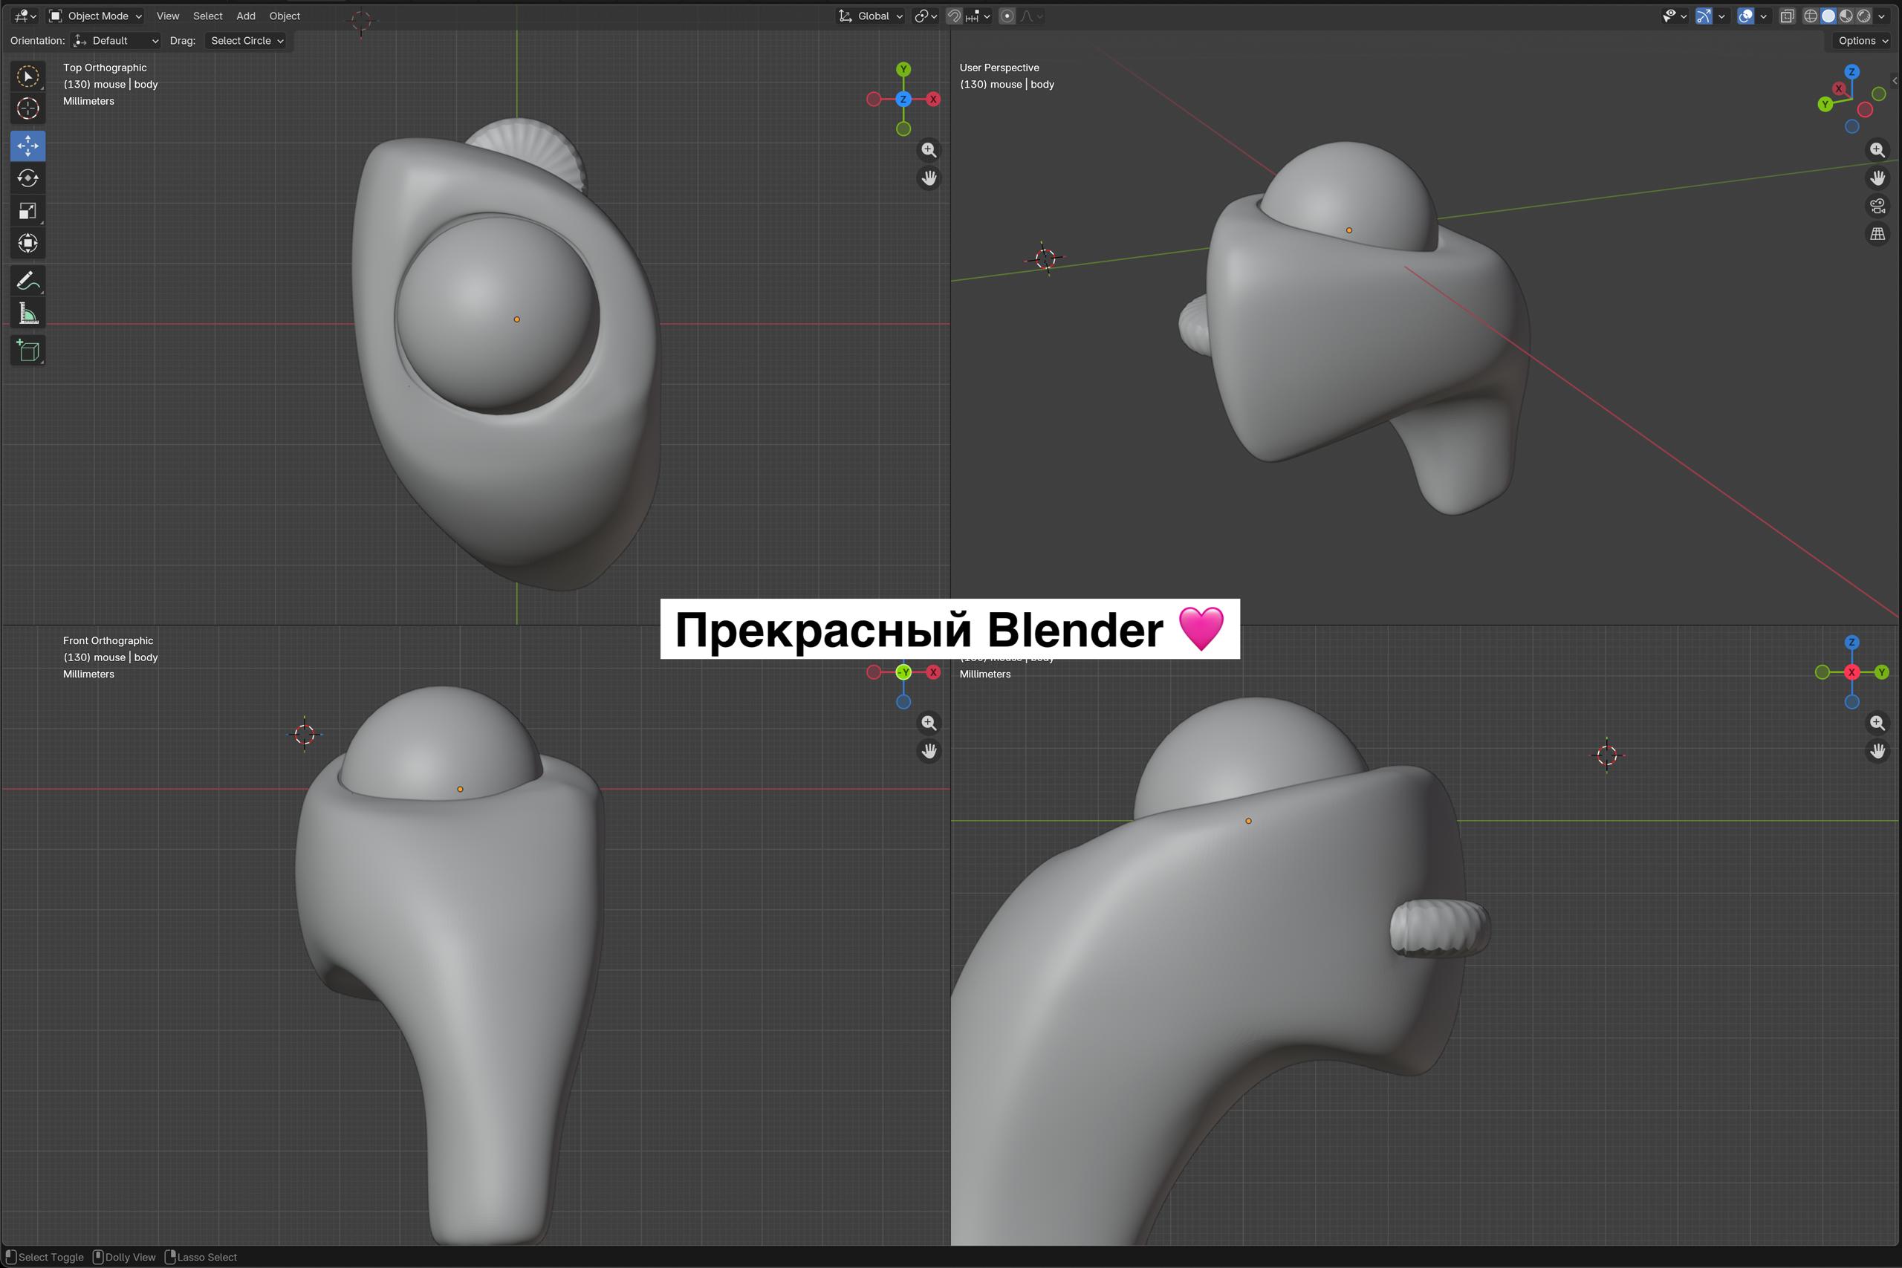Click pan hand icon in bottom-right Right view
Viewport: 1902px width, 1268px height.
click(1877, 751)
